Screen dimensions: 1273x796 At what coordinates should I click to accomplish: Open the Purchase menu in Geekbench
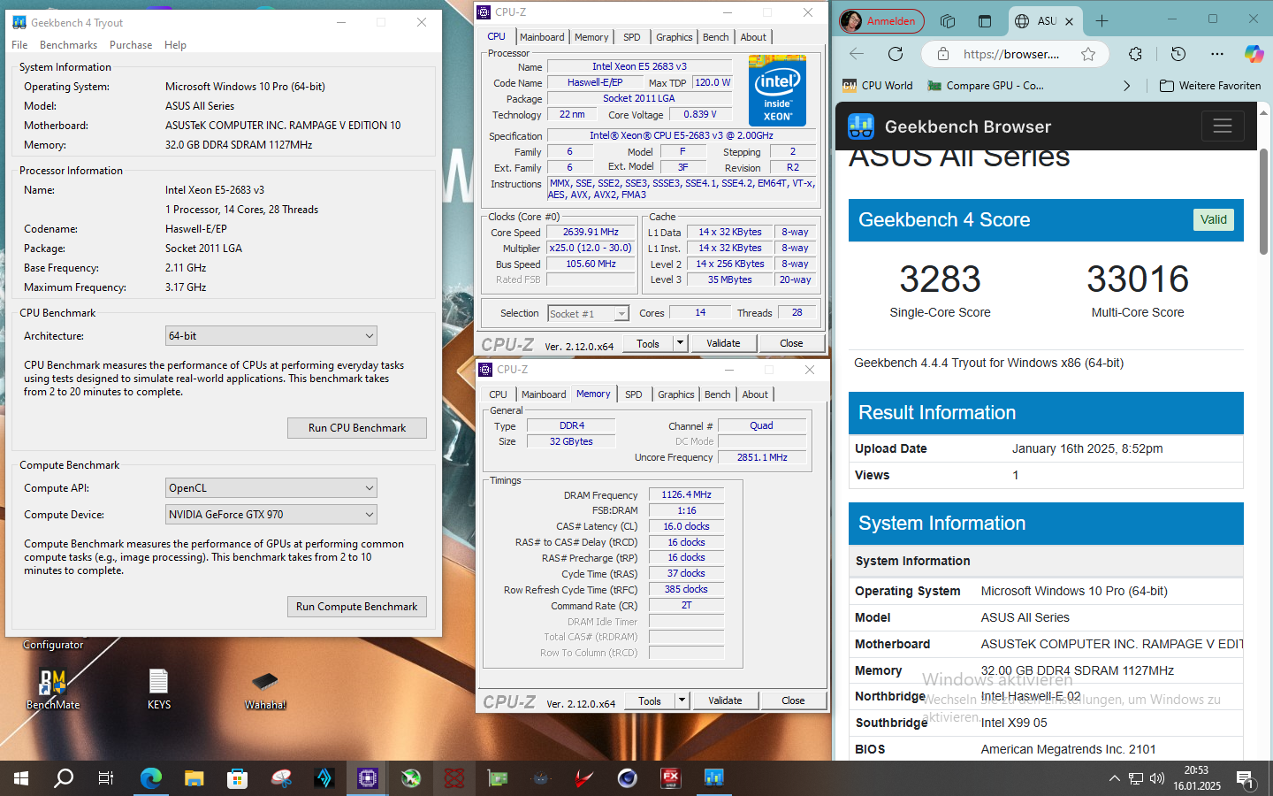[x=131, y=45]
